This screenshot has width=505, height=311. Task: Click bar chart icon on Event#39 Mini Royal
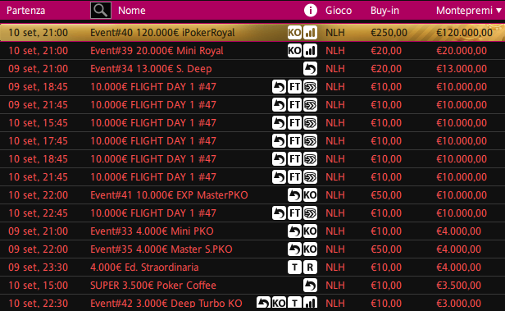310,51
